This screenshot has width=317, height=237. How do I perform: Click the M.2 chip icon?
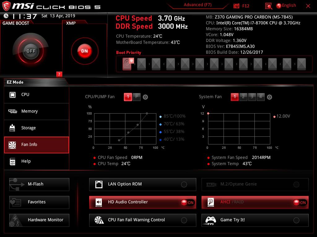211,185
